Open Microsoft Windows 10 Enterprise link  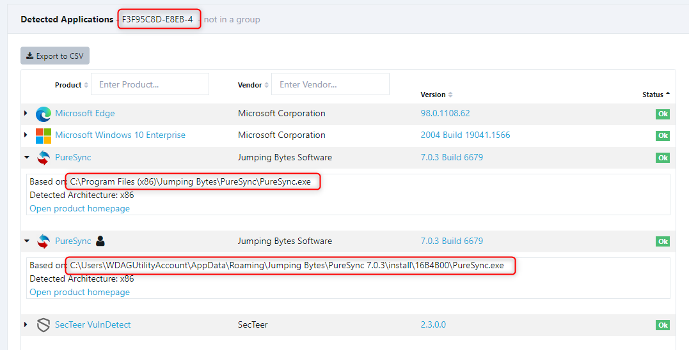(x=120, y=135)
